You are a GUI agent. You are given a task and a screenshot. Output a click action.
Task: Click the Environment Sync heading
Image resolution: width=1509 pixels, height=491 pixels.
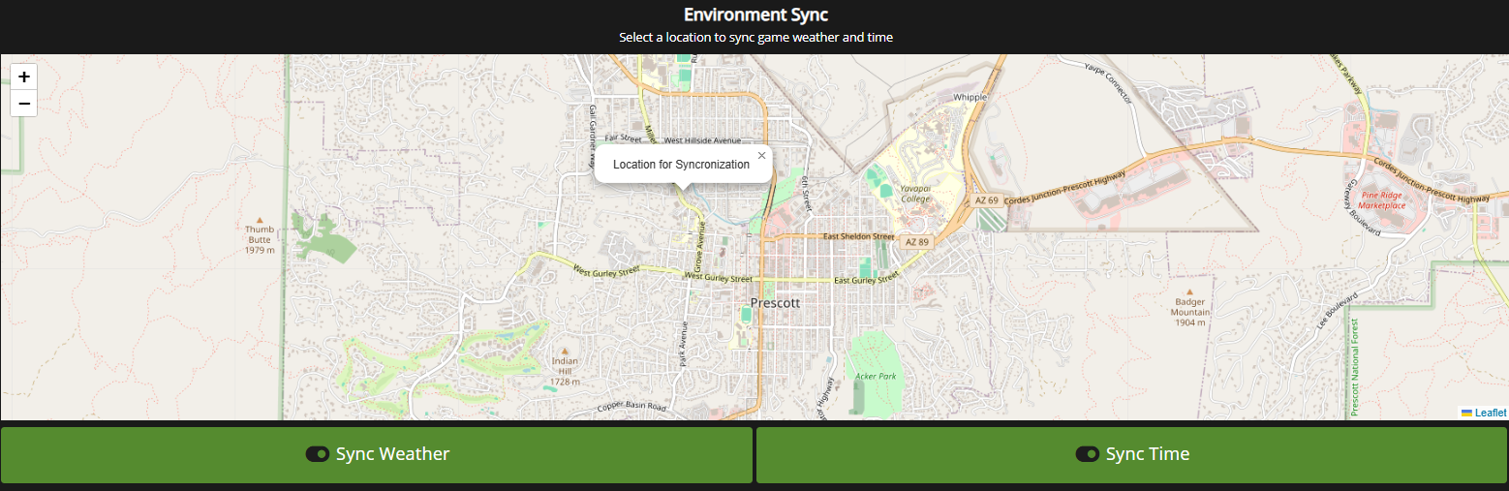tap(755, 15)
